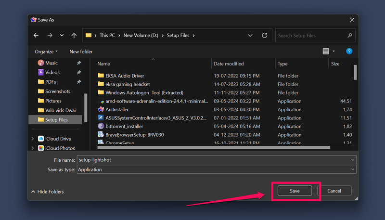Expand the address bar history dropdown

point(250,35)
